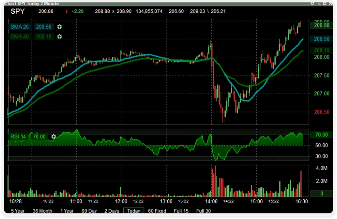Click the RSI 14 indicator label
Image resolution: width=337 pixels, height=219 pixels.
point(18,137)
